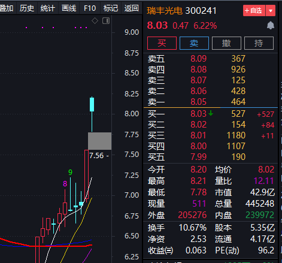The image size is (282, 263).
Task: Click the 撤 cancel order button
Action: [x=226, y=43]
